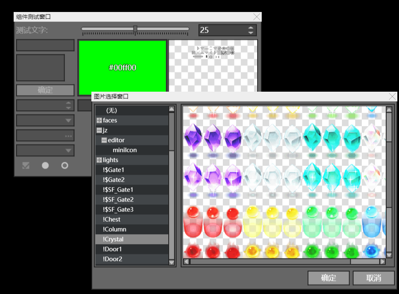
Task: Click the green #00ff00 color swatch
Action: [x=122, y=68]
